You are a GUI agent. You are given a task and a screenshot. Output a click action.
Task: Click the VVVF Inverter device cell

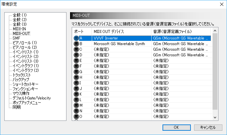[122, 38]
